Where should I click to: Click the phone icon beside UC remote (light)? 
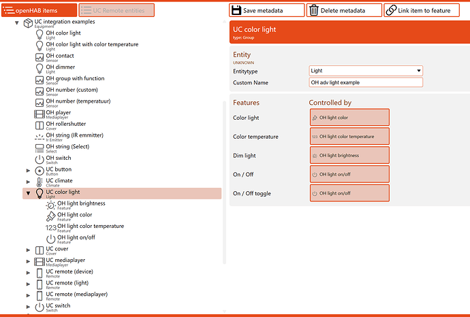[x=40, y=284]
